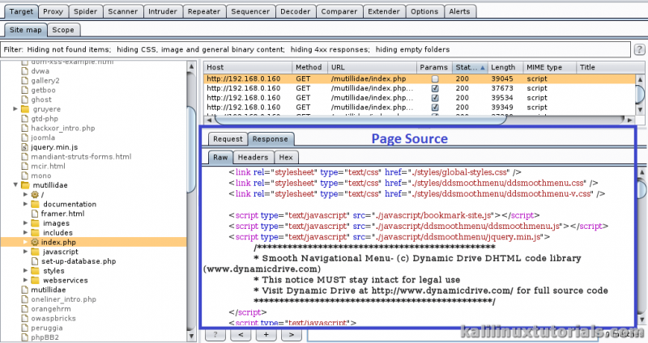Image resolution: width=648 pixels, height=343 pixels.
Task: Collapse the expanded mutillidae folder
Action: coord(15,185)
